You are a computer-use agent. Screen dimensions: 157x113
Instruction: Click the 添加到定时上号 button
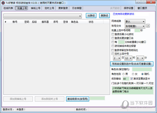pos(50,99)
